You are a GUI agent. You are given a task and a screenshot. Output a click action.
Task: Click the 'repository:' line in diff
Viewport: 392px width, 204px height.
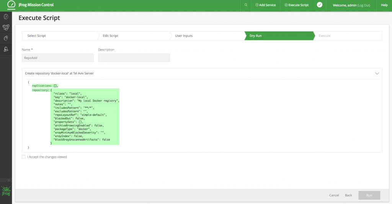coord(42,90)
